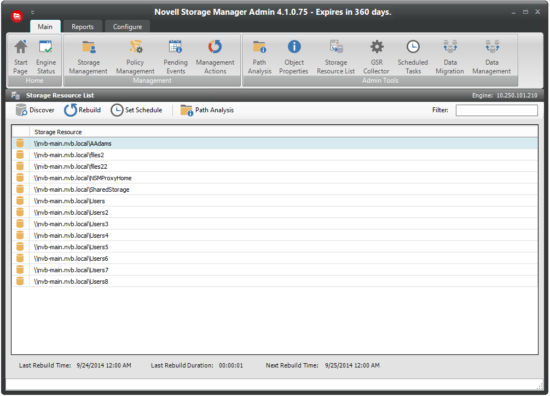Select the \\nvb-main.nvb.local\AAdams row

pyautogui.click(x=275, y=144)
